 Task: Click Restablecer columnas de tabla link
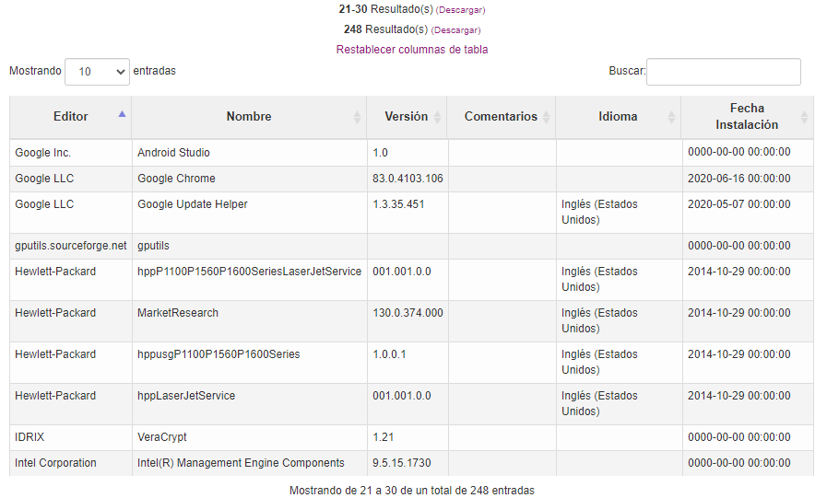click(412, 50)
